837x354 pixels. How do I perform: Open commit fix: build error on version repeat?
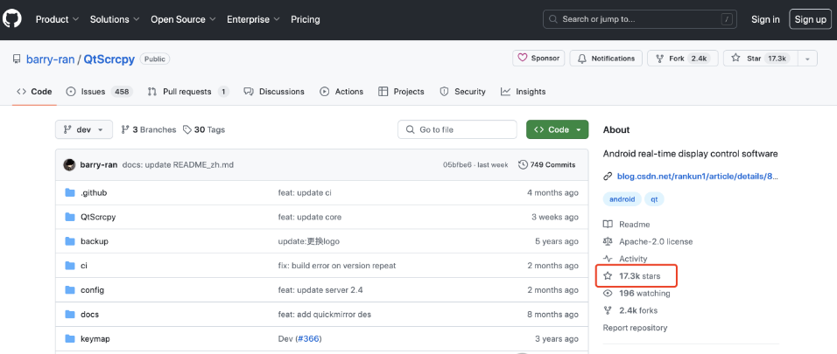(x=337, y=266)
